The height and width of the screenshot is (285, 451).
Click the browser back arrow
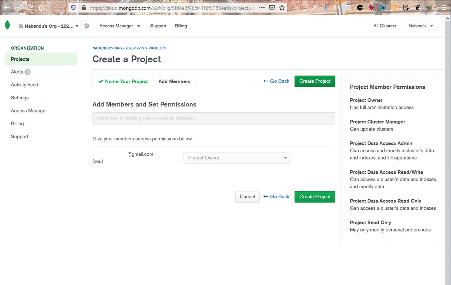(x=7, y=8)
